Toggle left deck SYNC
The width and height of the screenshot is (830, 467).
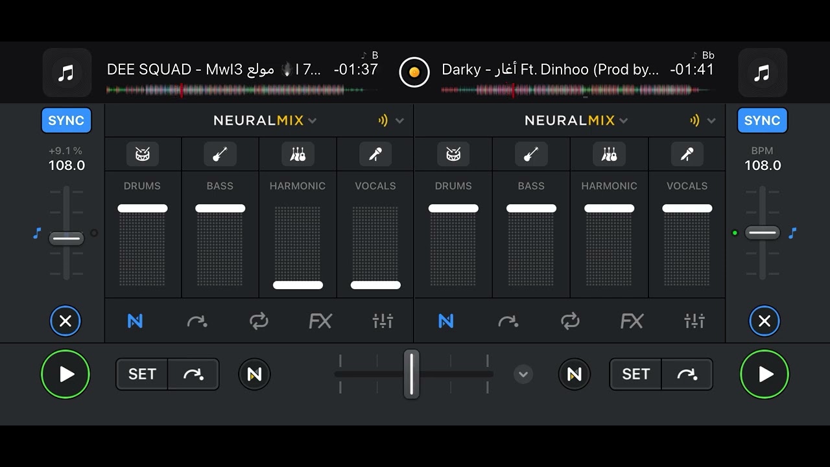pos(66,121)
